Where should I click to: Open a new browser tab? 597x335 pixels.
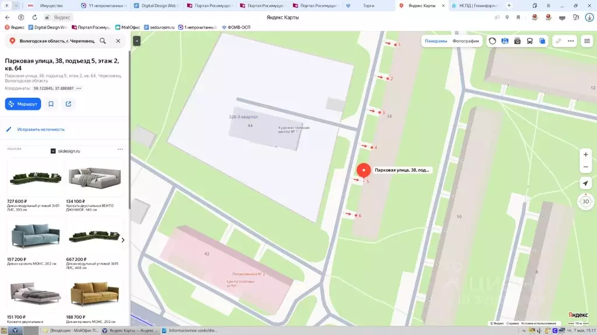coord(509,6)
